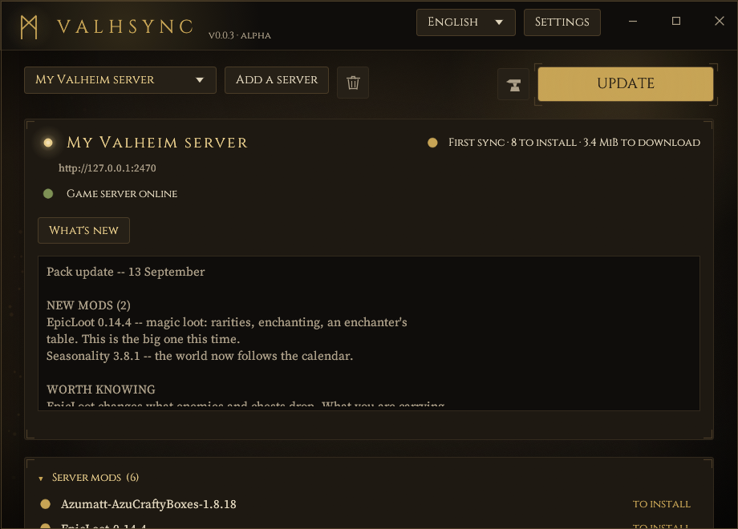The image size is (738, 529).
Task: Open Settings
Action: [x=562, y=22]
